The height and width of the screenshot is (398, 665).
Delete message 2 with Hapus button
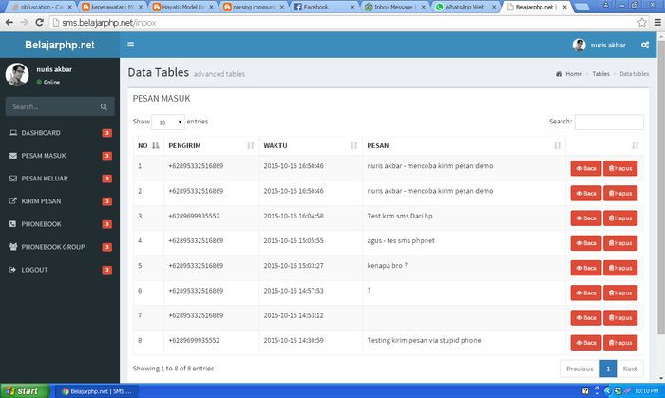pos(620,193)
